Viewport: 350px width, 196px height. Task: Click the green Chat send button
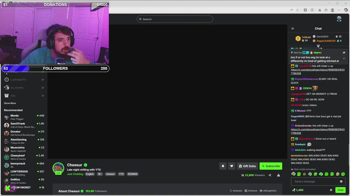click(340, 190)
